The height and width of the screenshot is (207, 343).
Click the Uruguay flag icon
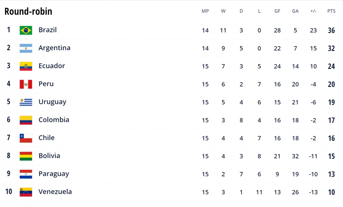coord(26,102)
